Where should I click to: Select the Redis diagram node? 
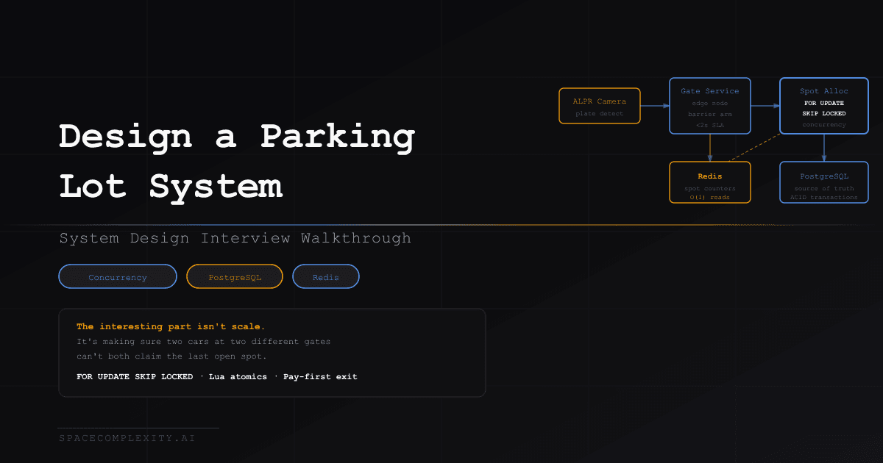point(710,182)
